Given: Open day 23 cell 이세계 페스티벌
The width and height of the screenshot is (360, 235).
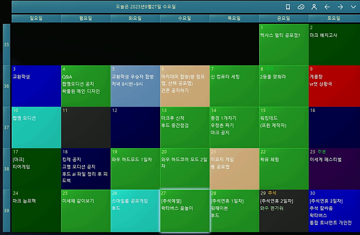Looking at the screenshot, I should pyautogui.click(x=334, y=169).
